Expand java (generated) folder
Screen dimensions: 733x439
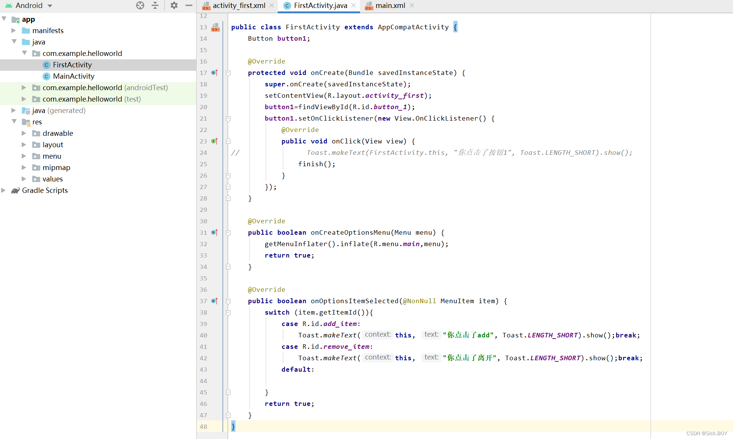pos(14,110)
